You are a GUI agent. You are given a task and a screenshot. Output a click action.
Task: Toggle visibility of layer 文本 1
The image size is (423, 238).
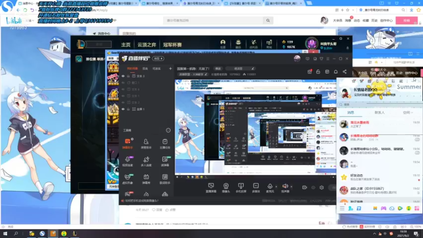pos(123,96)
